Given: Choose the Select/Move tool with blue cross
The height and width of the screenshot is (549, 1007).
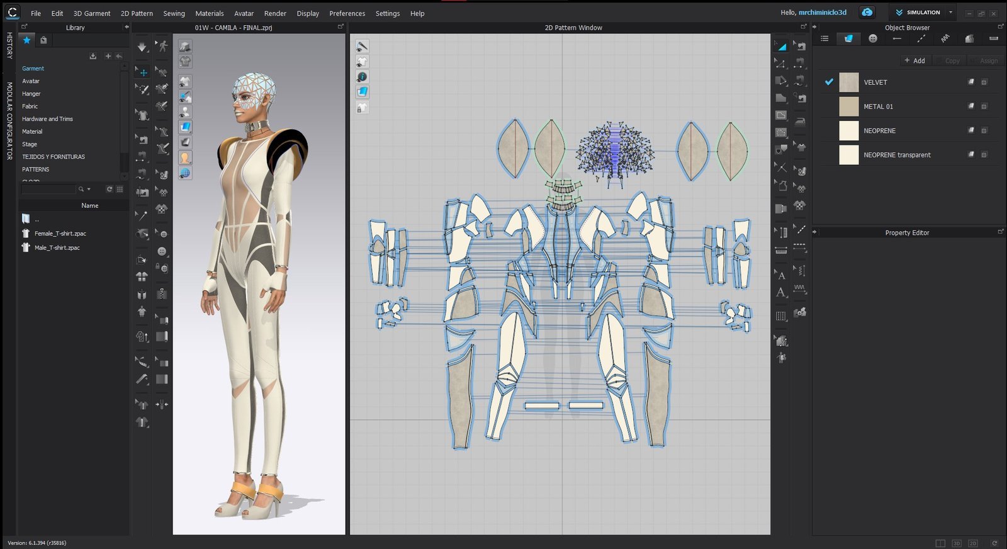Looking at the screenshot, I should 143,72.
